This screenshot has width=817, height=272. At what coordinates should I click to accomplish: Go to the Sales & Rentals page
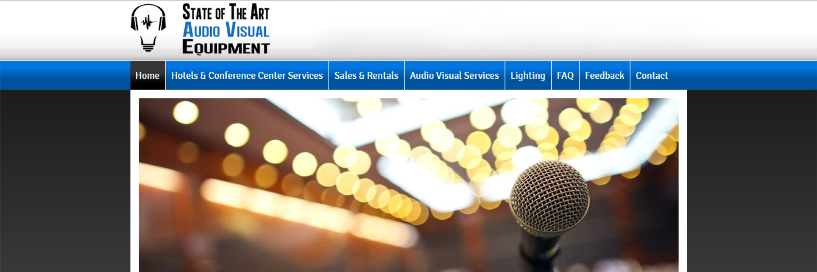coord(366,75)
